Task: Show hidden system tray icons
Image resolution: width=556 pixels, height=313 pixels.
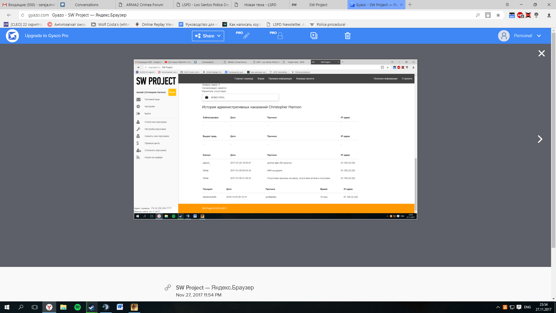Action: (x=498, y=307)
